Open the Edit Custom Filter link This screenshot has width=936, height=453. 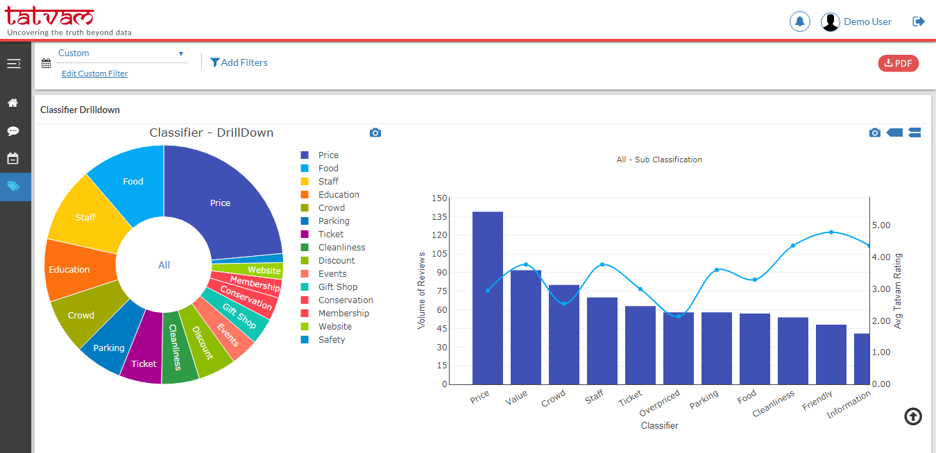point(94,73)
